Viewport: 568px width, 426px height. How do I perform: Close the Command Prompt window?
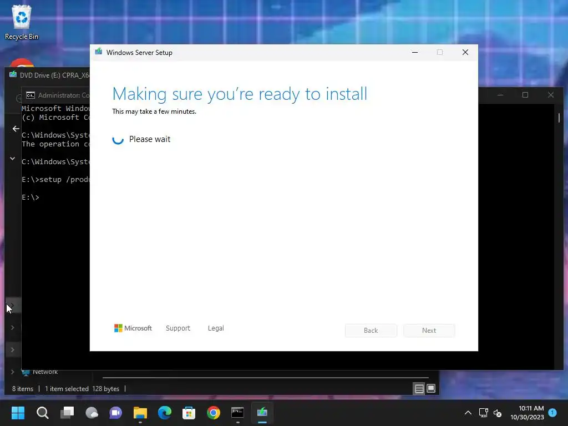click(551, 95)
